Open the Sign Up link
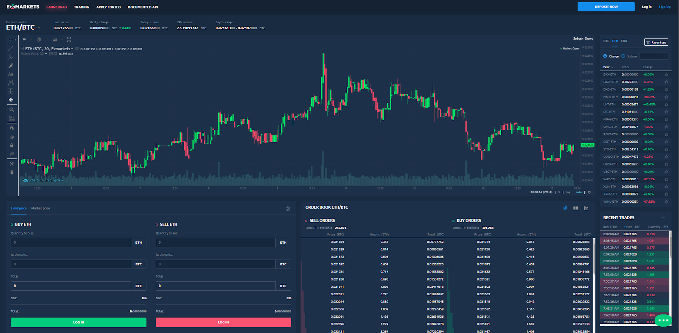 coord(664,7)
